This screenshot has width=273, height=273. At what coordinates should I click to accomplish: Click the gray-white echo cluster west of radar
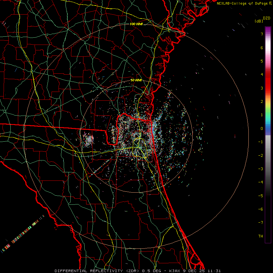click(89, 140)
